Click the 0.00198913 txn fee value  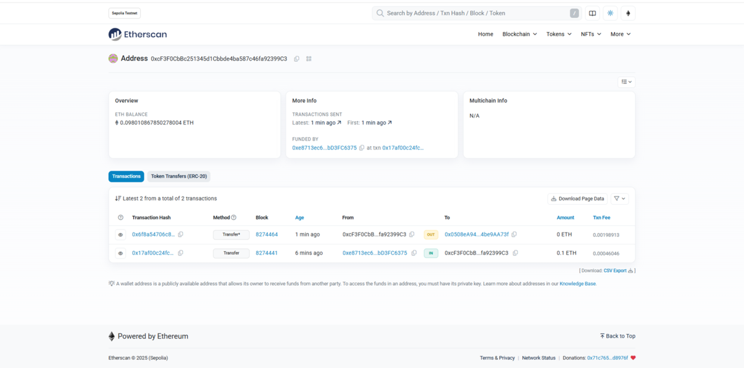[606, 235]
